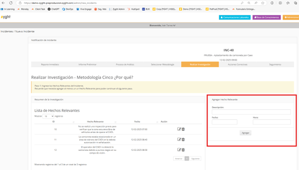Delete relevant fact with ID 12

tap(183, 150)
